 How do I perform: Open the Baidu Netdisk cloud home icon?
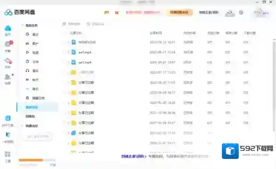point(8,28)
